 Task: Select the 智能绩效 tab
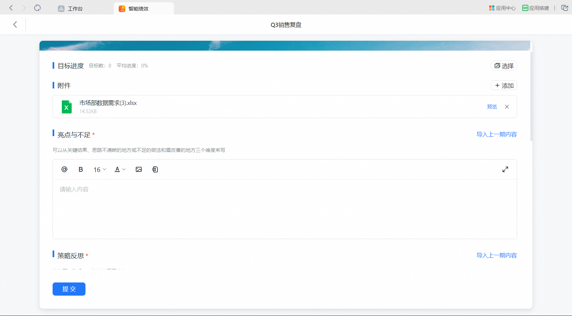coord(138,9)
